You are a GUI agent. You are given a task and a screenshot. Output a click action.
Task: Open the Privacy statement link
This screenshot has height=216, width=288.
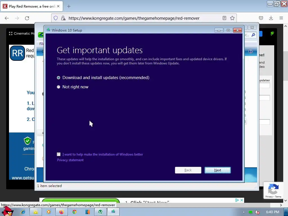pos(70,160)
